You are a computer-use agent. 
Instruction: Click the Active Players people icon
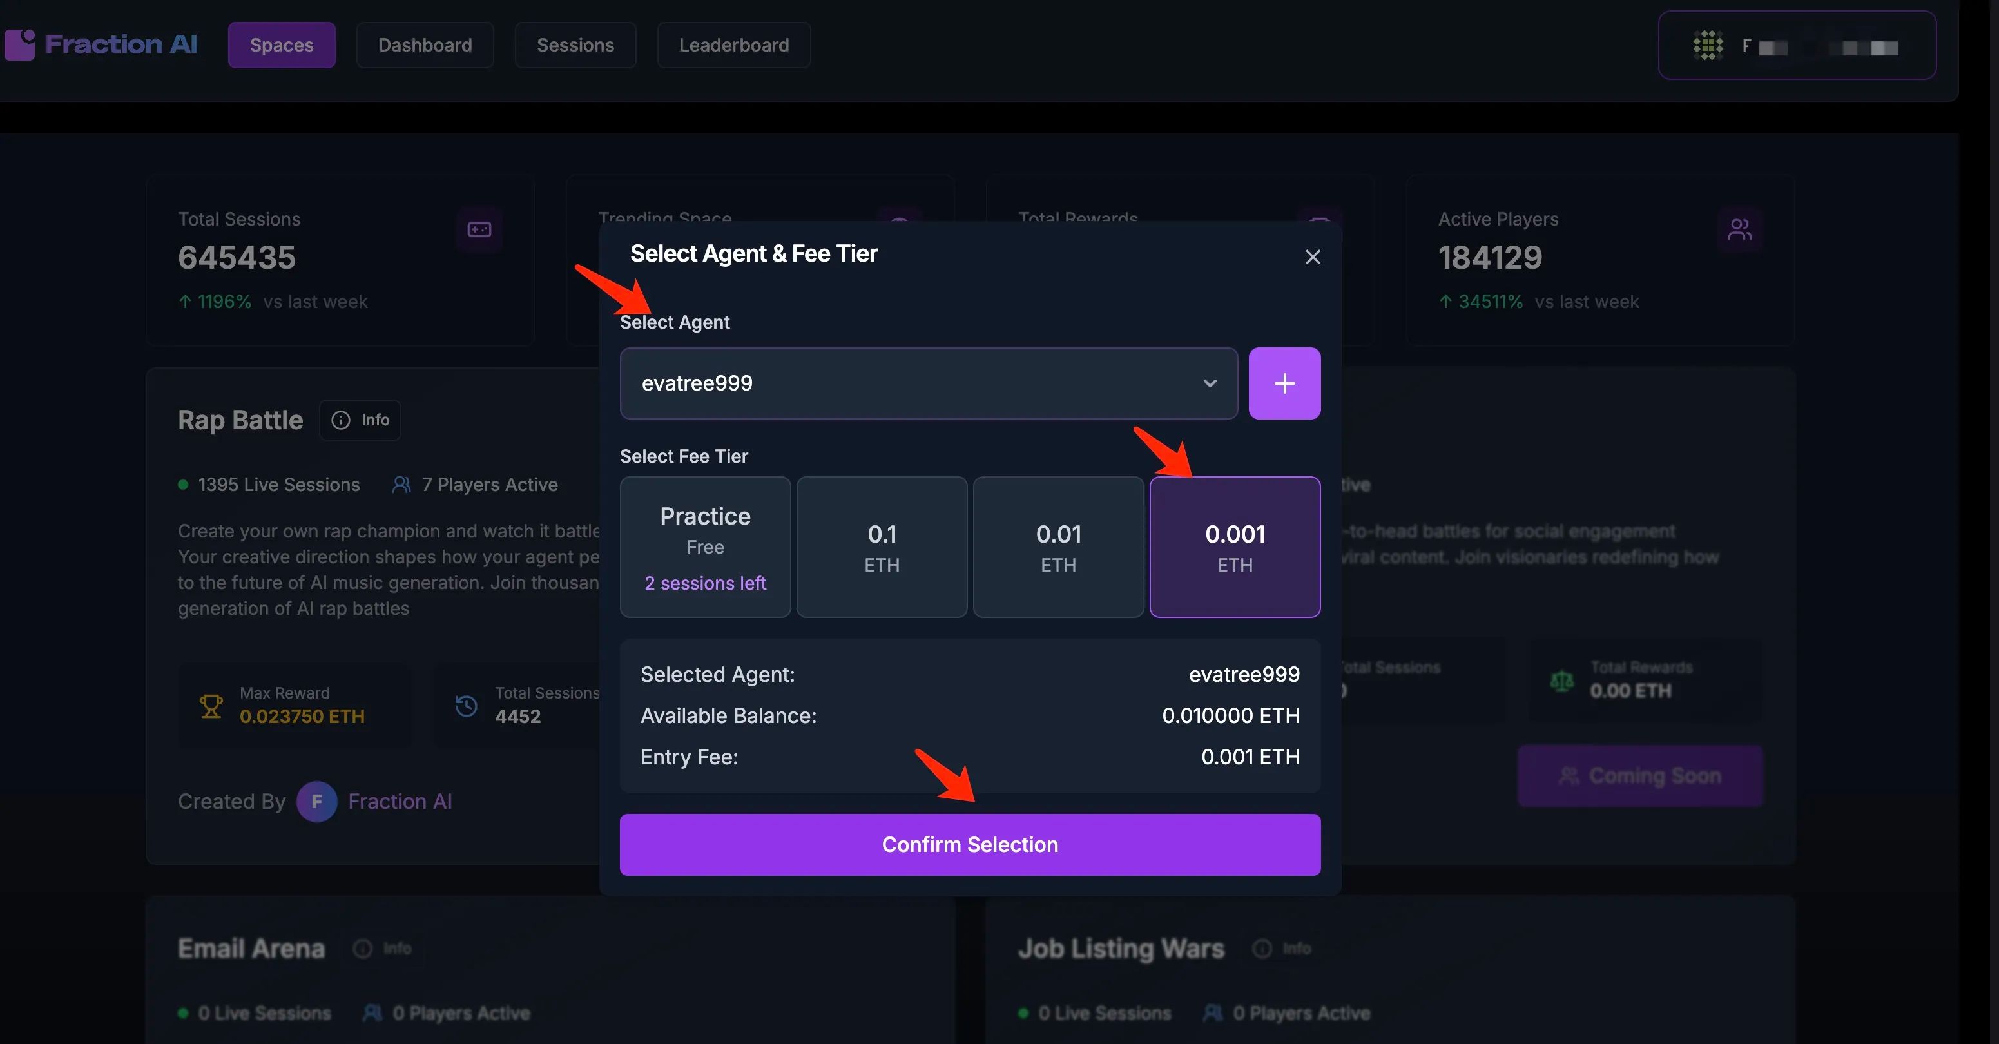(1739, 230)
